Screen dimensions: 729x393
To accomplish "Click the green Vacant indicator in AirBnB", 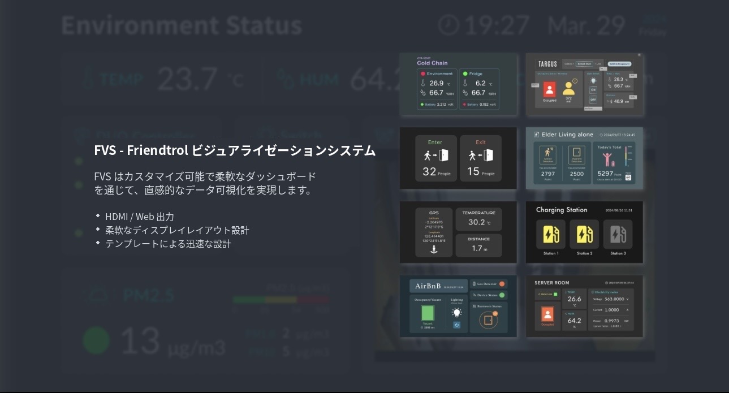I will point(428,313).
